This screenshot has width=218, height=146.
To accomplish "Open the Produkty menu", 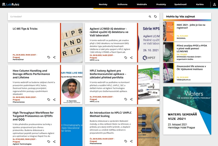I will [161, 4].
